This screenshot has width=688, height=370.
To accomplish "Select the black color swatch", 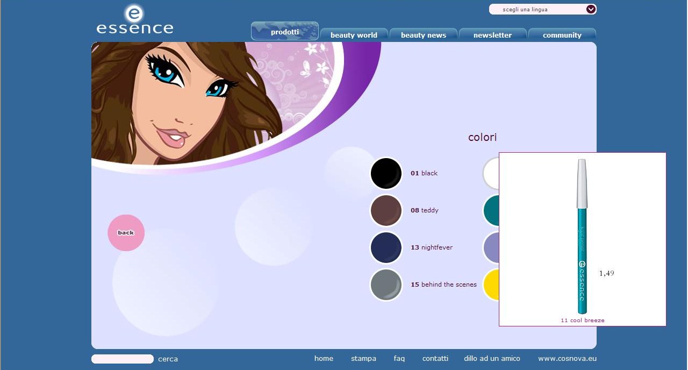I will 386,173.
